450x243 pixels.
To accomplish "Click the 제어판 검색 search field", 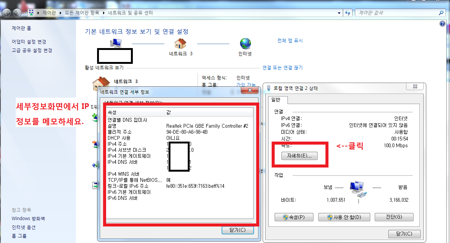I will click(397, 13).
